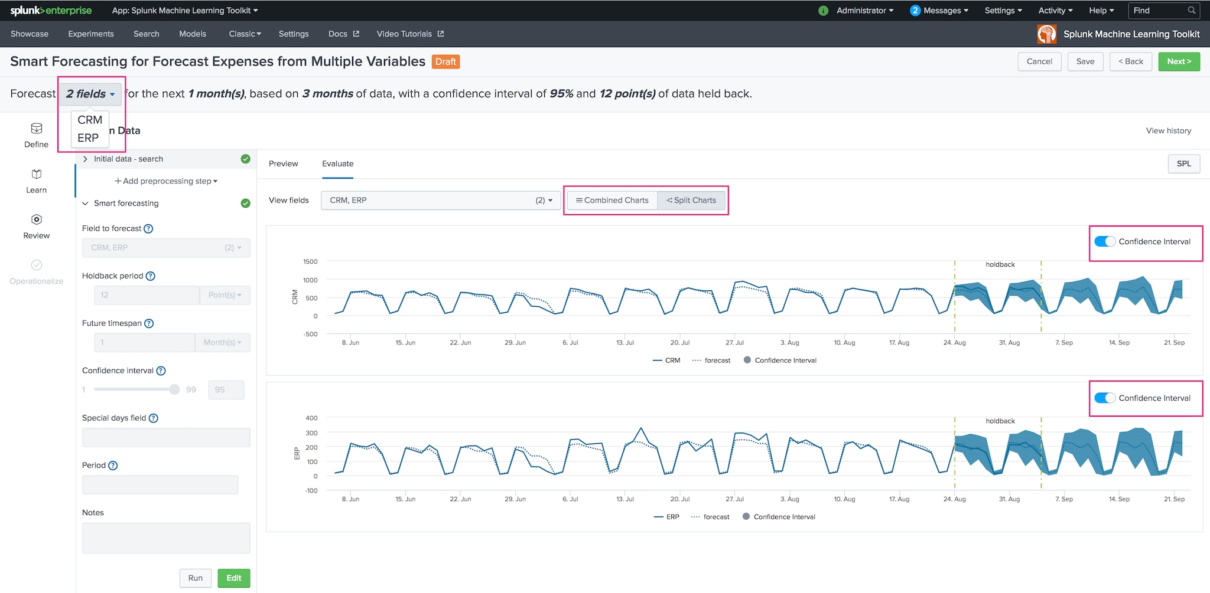This screenshot has width=1210, height=593.
Task: Select Split Charts view
Action: [691, 201]
